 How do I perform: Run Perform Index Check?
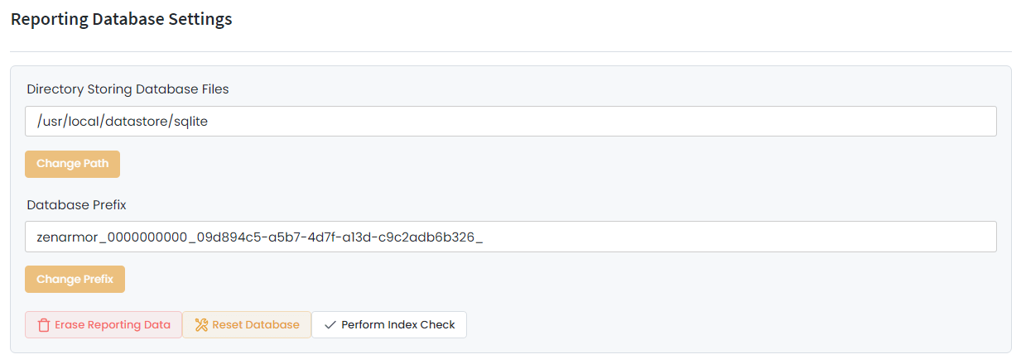389,325
